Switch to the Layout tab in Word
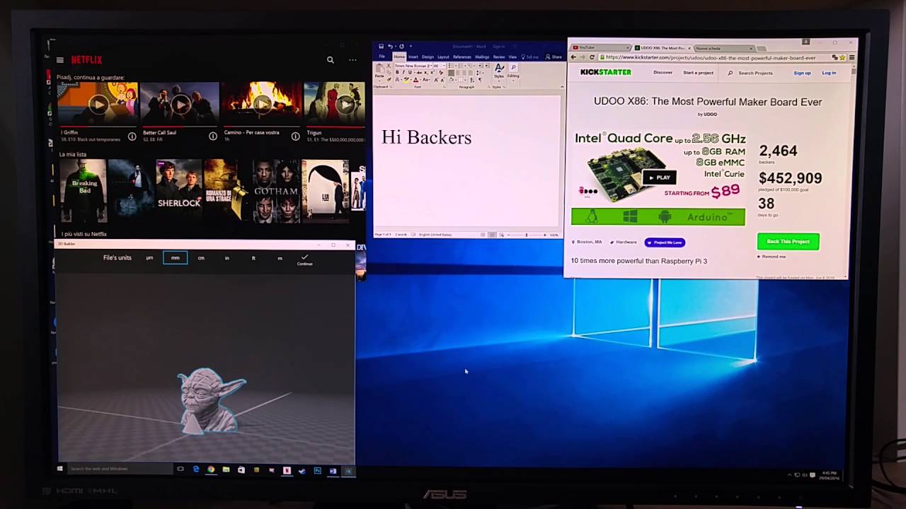Viewport: 906px width, 509px height. tap(443, 57)
